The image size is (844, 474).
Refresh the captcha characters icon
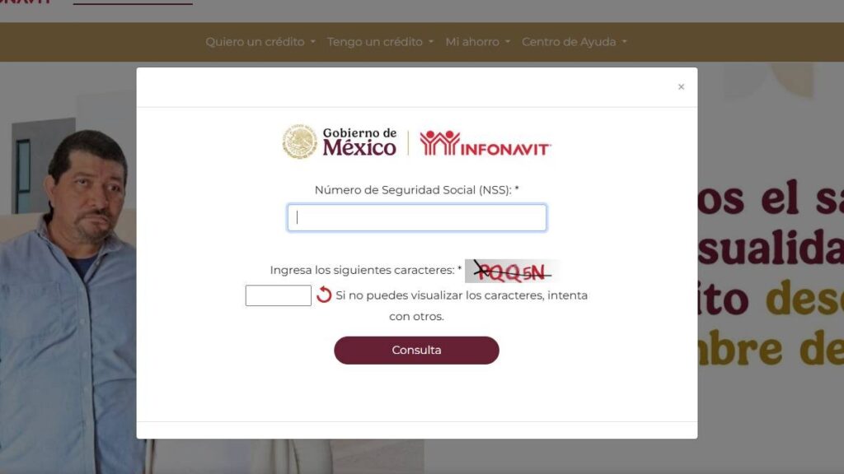coord(324,295)
